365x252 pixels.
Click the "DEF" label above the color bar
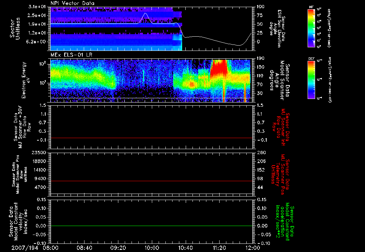[311, 59]
